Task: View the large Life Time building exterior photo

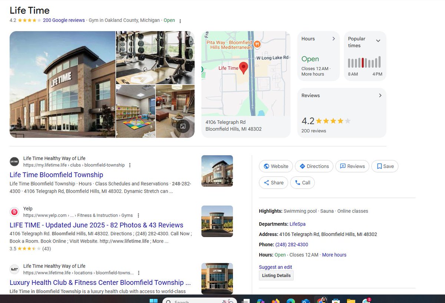Action: point(62,84)
